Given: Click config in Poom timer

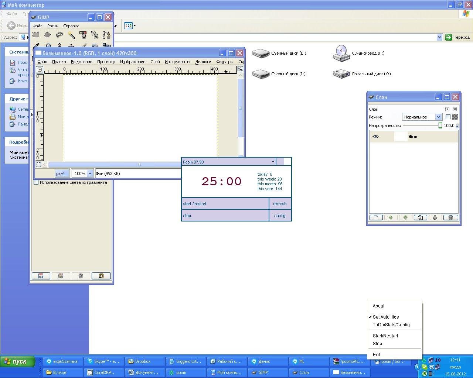Looking at the screenshot, I should coord(280,216).
